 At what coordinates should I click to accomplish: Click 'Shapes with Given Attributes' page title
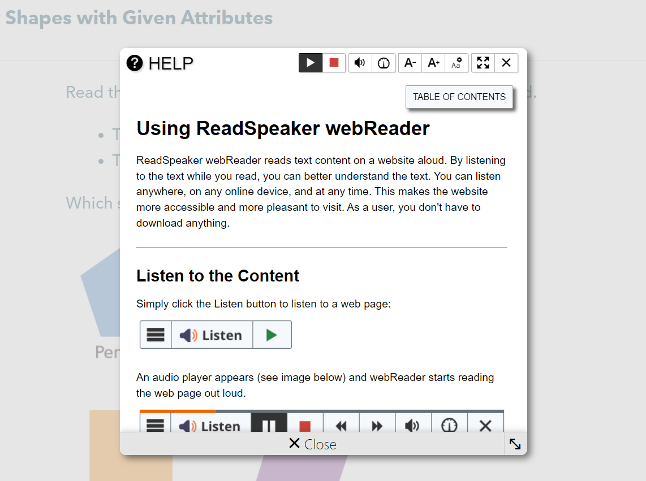coord(139,18)
